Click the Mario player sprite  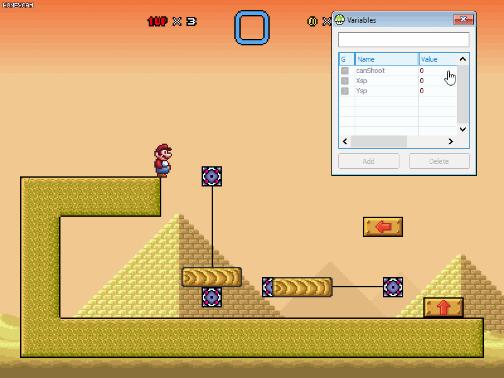(x=163, y=161)
